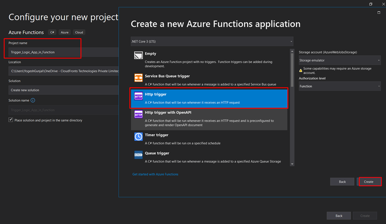Click 'Some capabilities may require' warning text
The image size is (386, 224).
(x=337, y=71)
